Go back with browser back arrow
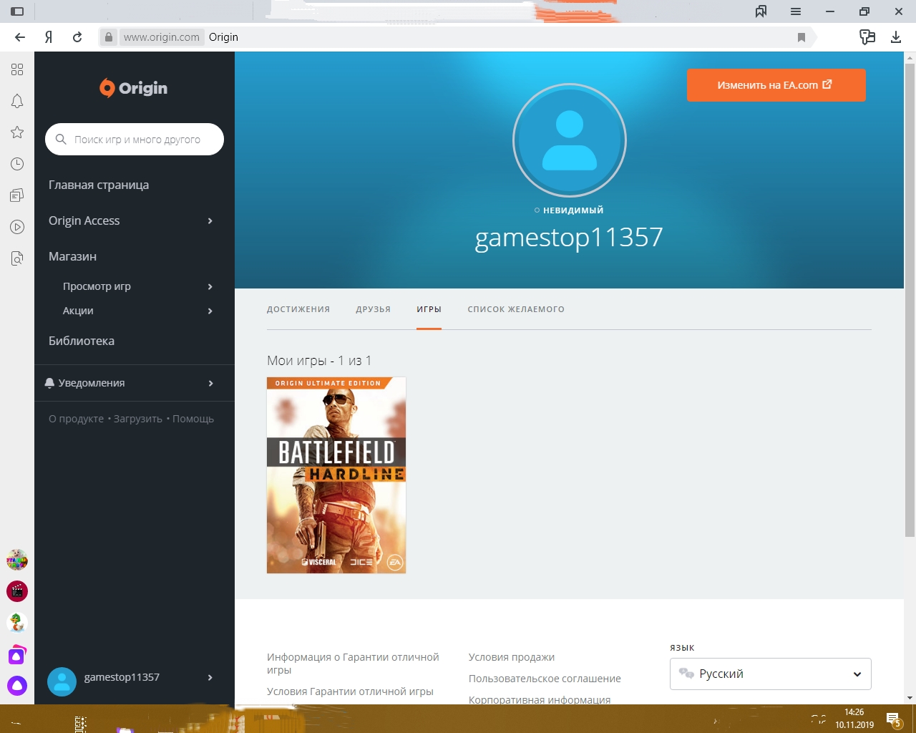 click(x=20, y=37)
